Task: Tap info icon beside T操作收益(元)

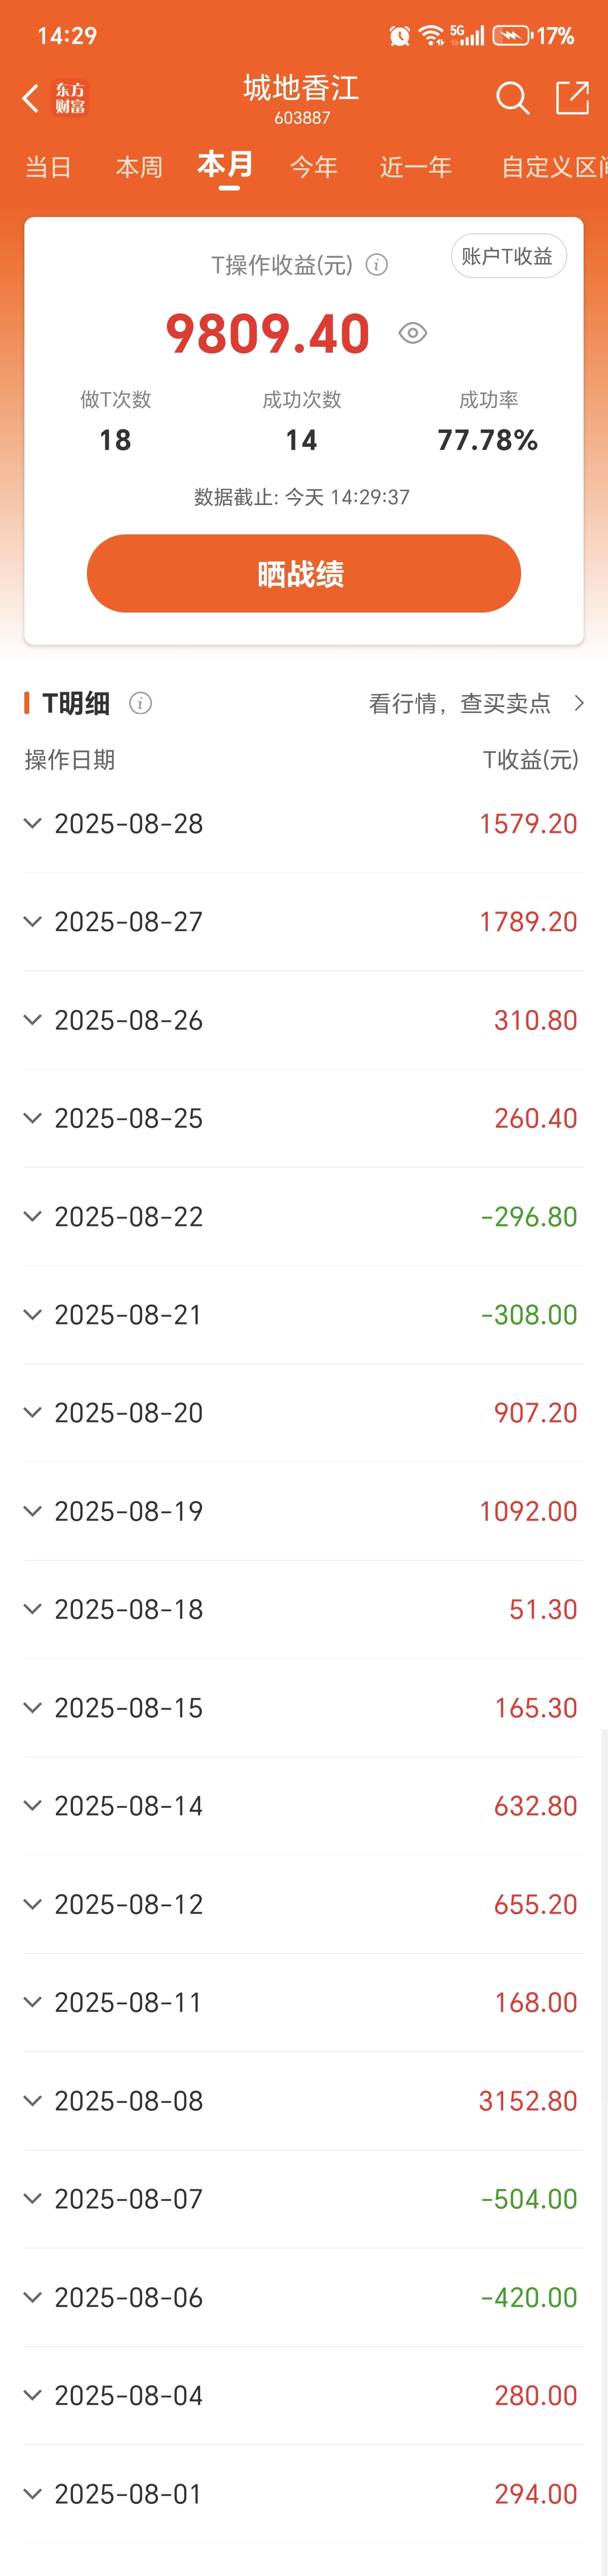Action: tap(377, 265)
